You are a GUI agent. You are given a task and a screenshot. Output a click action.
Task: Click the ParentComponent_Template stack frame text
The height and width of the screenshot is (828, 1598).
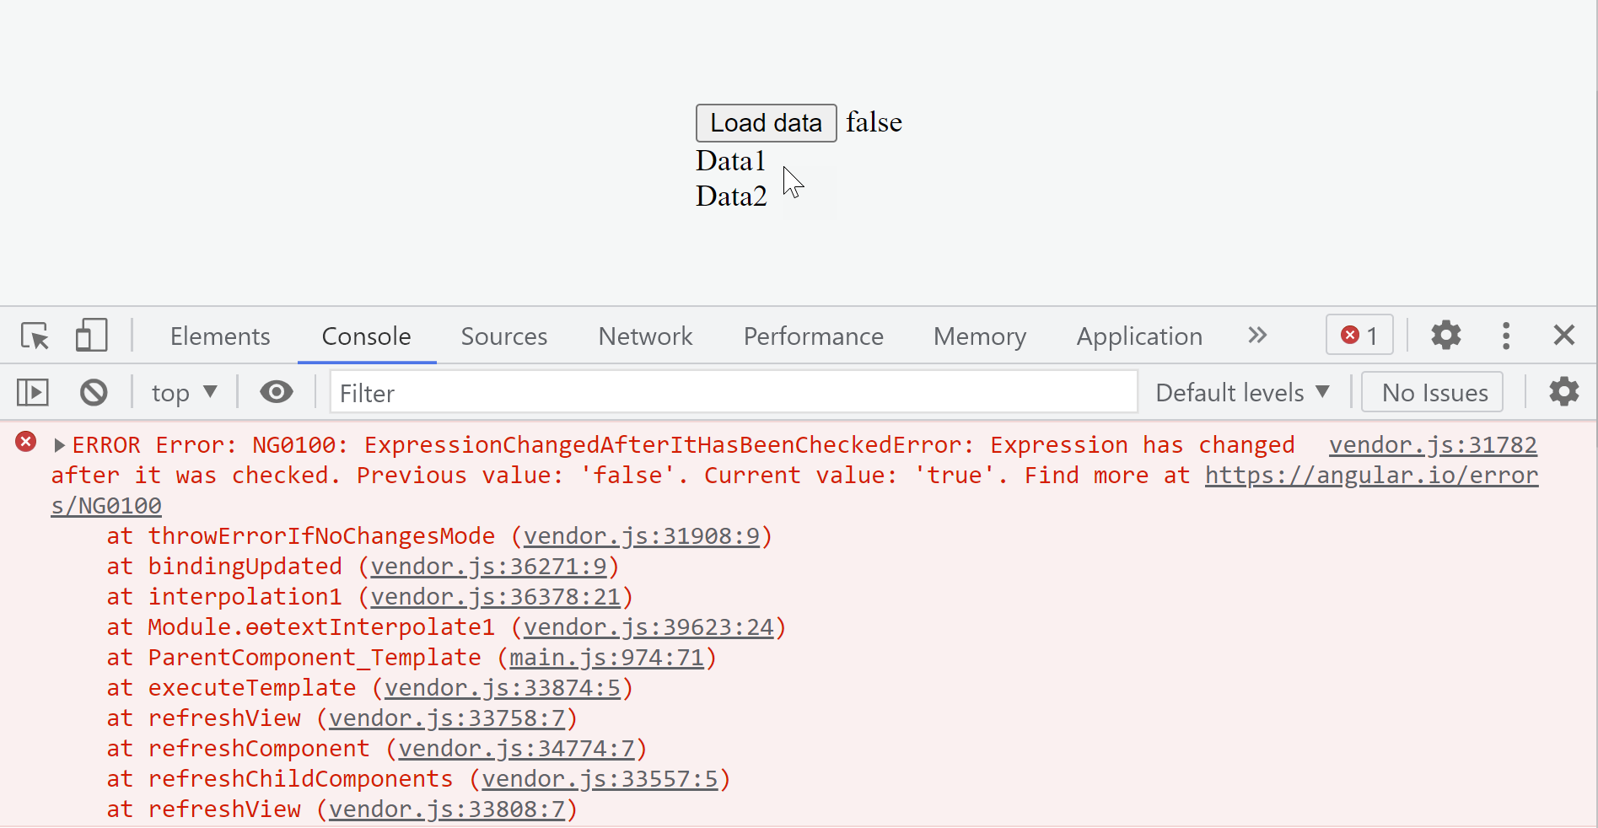(x=315, y=658)
